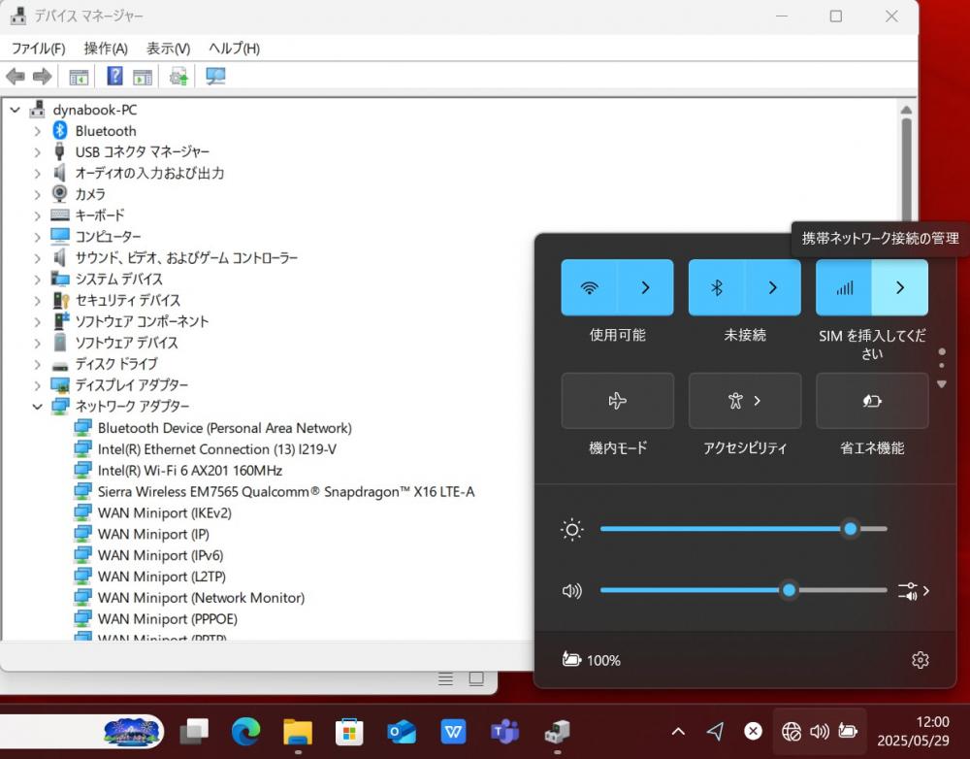Click the Back arrow in Device Manager toolbar

(15, 77)
